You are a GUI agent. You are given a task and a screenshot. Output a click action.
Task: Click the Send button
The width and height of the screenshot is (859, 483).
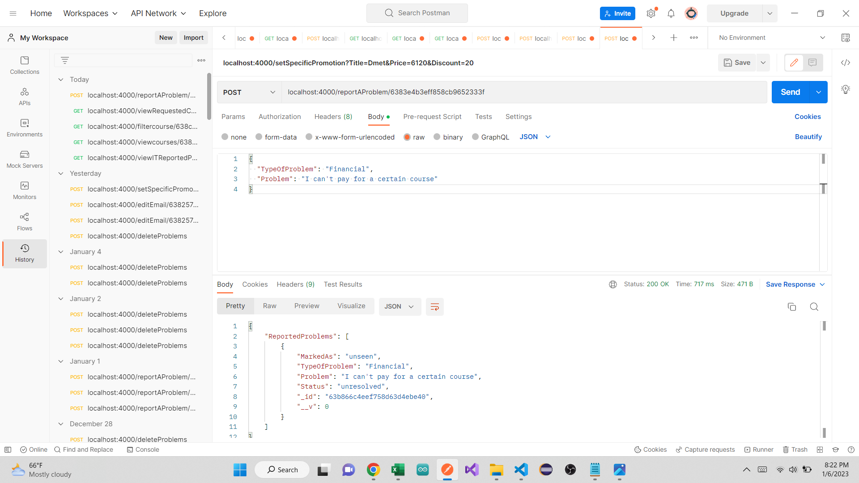(x=790, y=92)
